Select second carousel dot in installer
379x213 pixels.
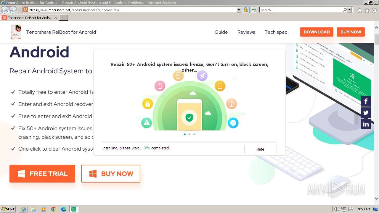(189, 134)
